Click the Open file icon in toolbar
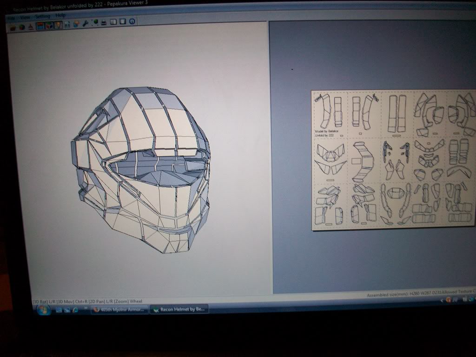476x357 pixels. (x=13, y=28)
